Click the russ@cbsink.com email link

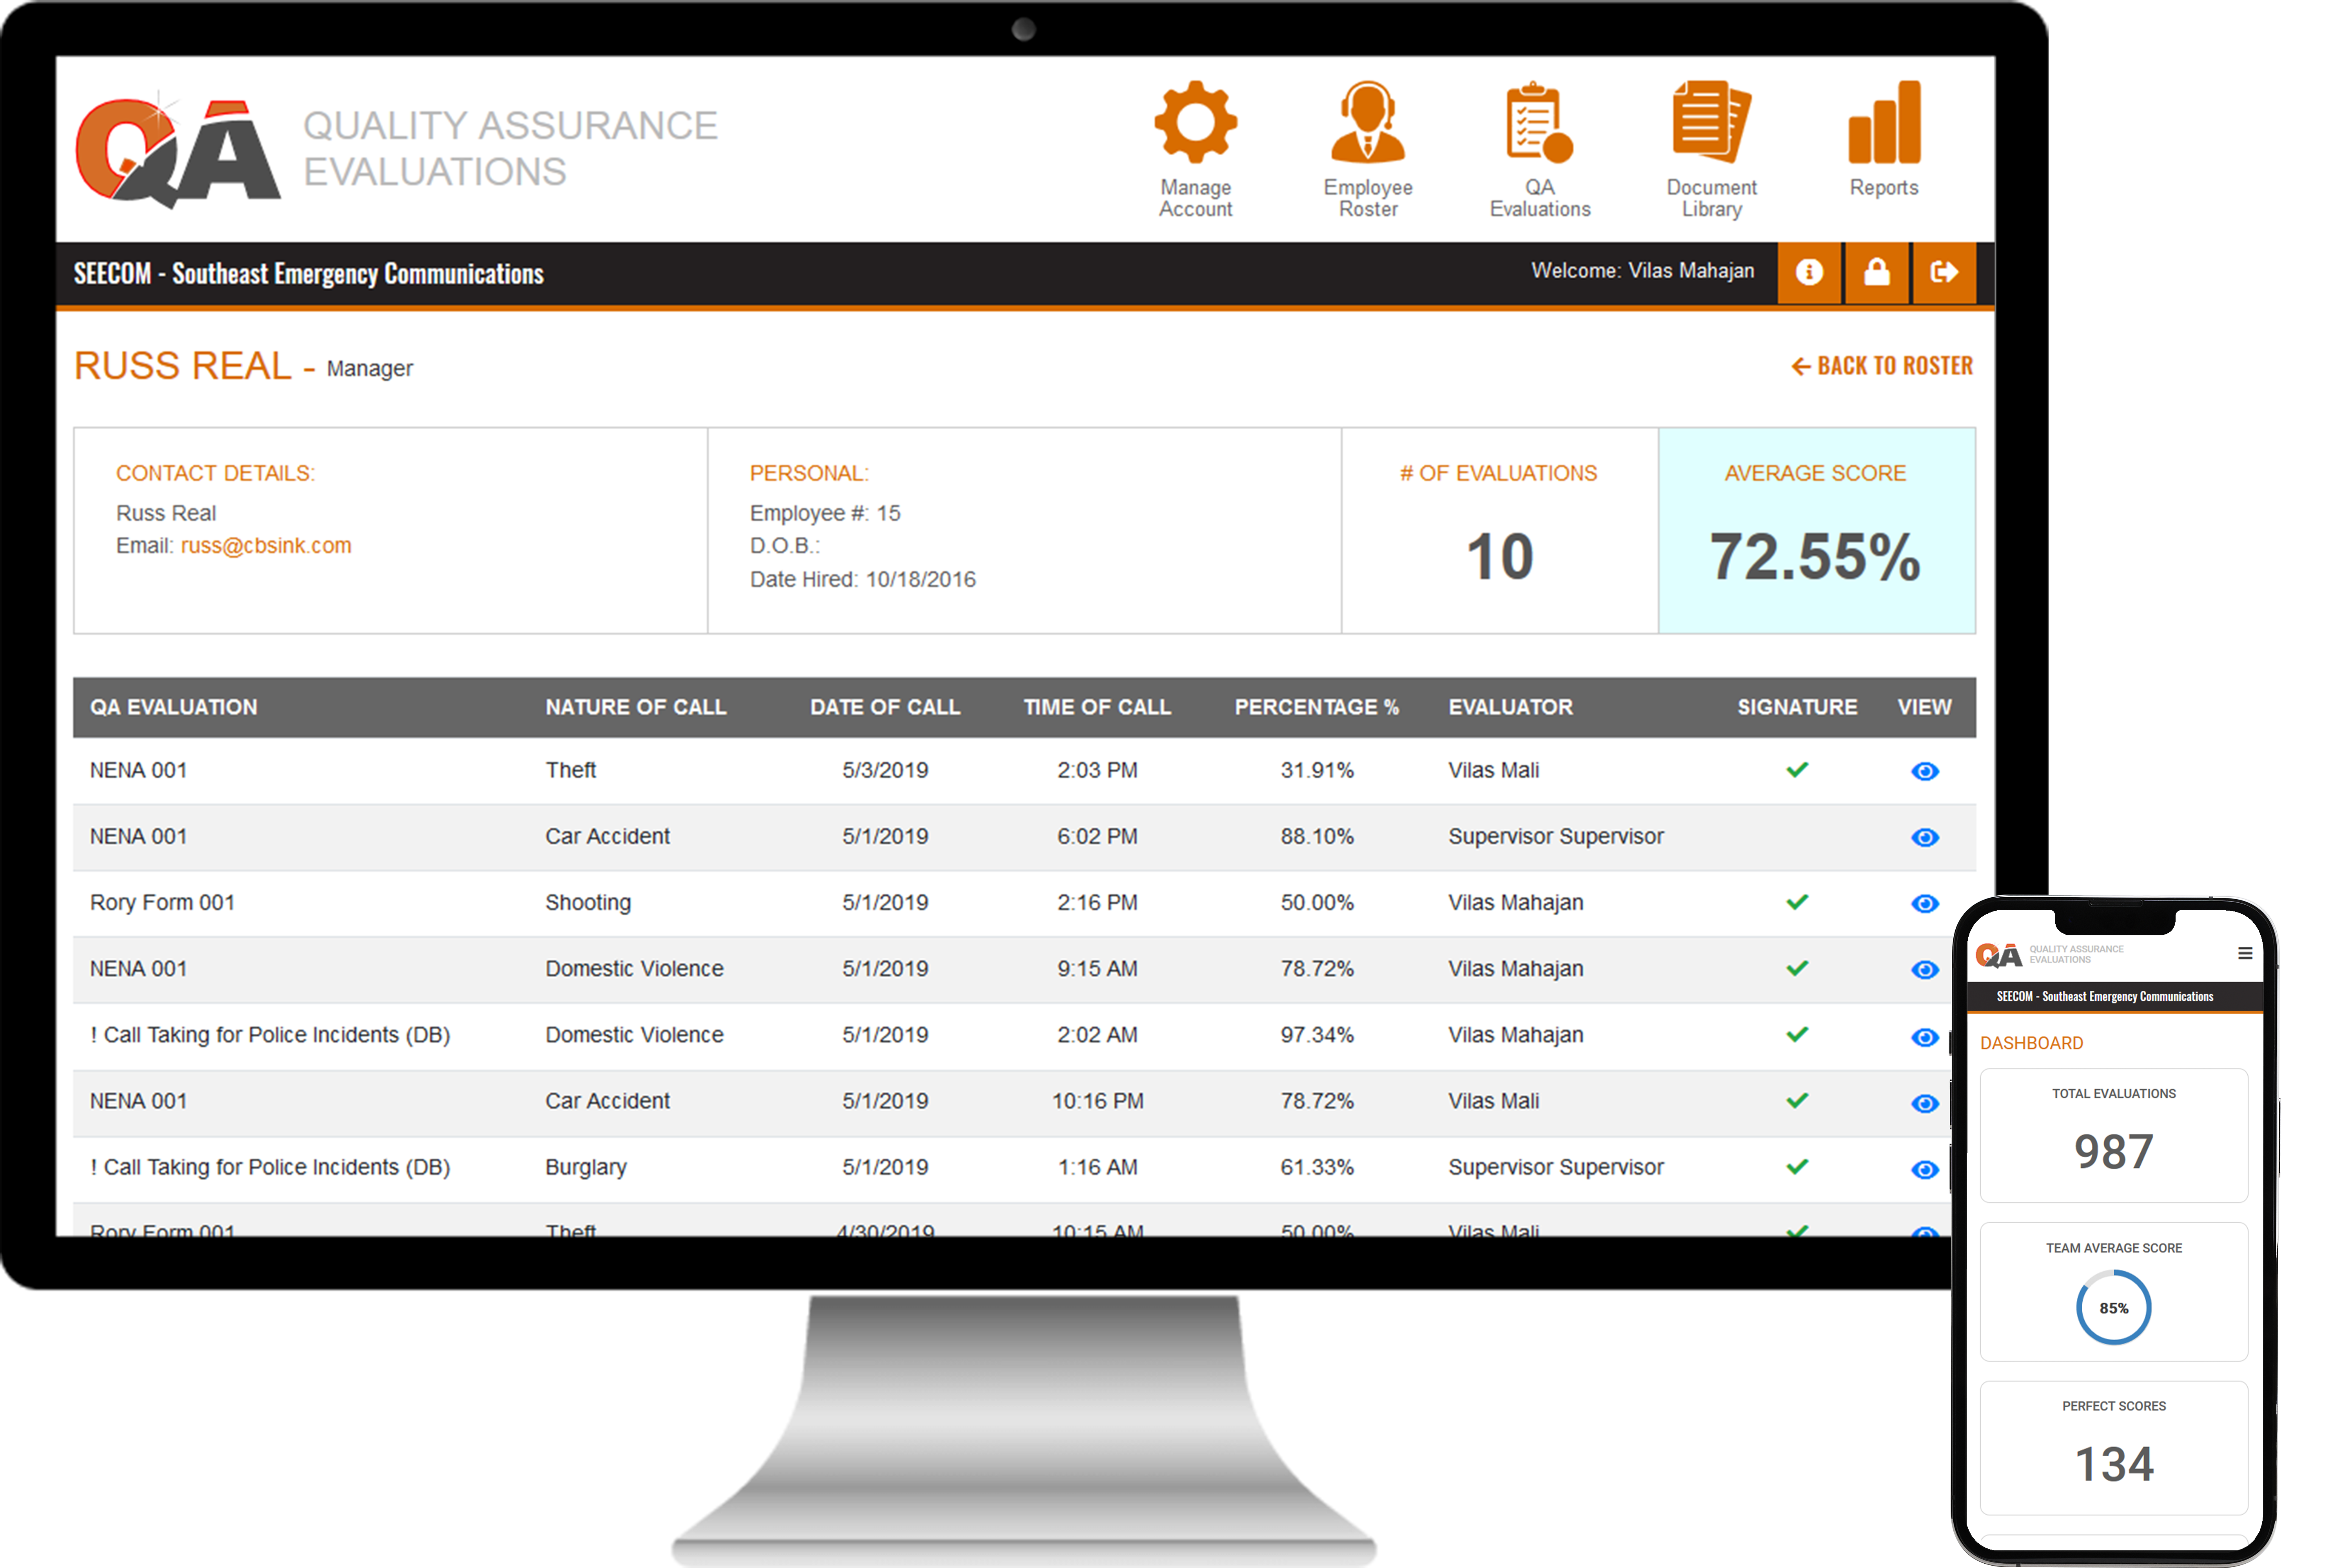point(266,546)
